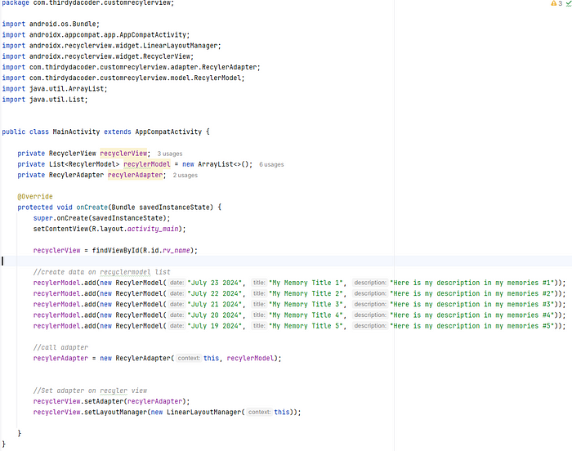Click the "//create data on recyclermodel list" comment
572x451 pixels.
click(x=102, y=272)
